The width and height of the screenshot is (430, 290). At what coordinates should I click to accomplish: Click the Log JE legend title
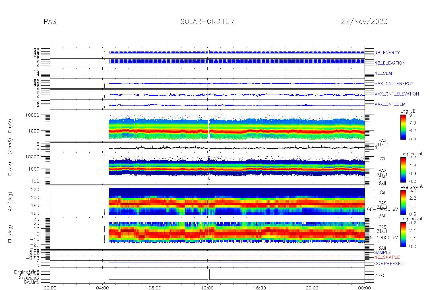408,111
